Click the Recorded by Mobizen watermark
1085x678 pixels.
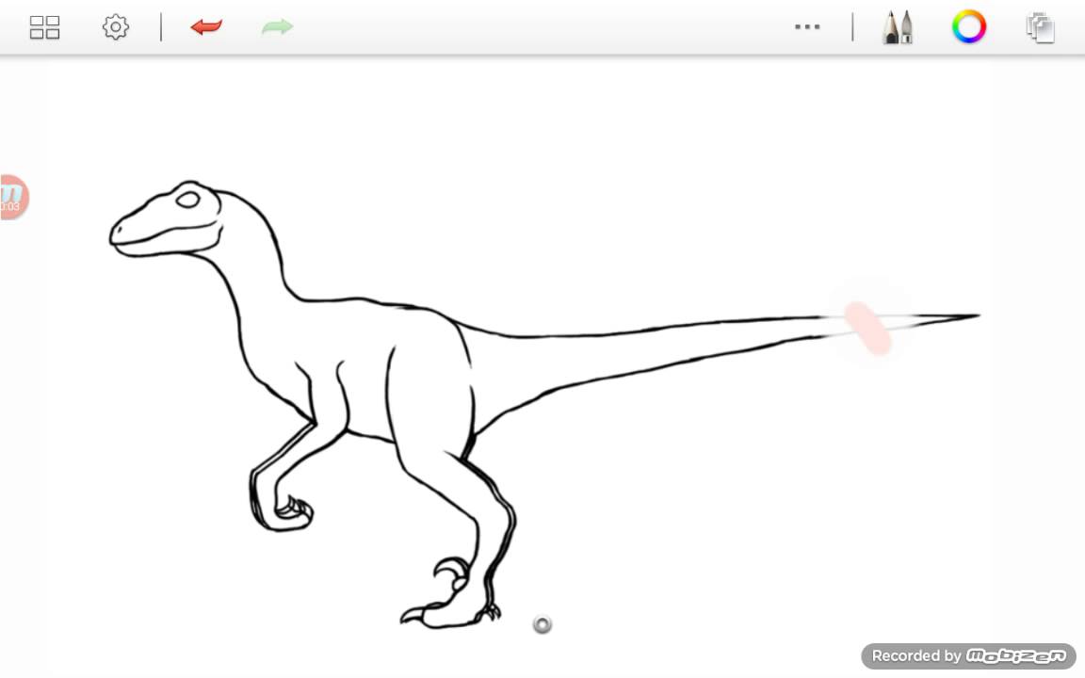968,655
